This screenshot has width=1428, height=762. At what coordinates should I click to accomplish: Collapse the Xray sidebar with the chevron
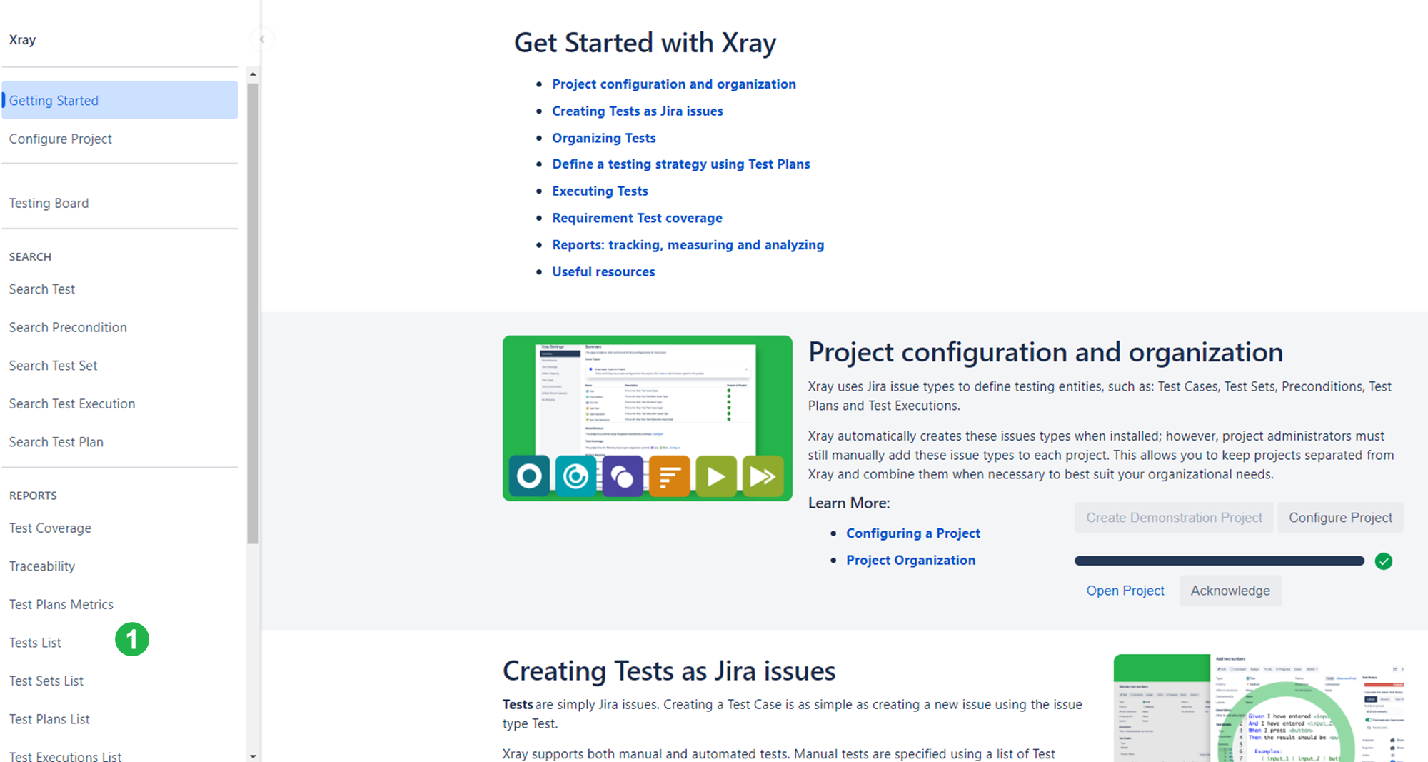pyautogui.click(x=262, y=39)
